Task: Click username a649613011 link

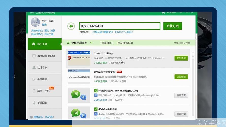Action: point(101,100)
